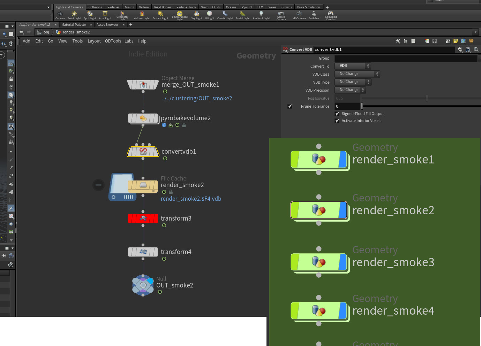
Task: Open the Oceans shelf tab
Action: pos(231,7)
